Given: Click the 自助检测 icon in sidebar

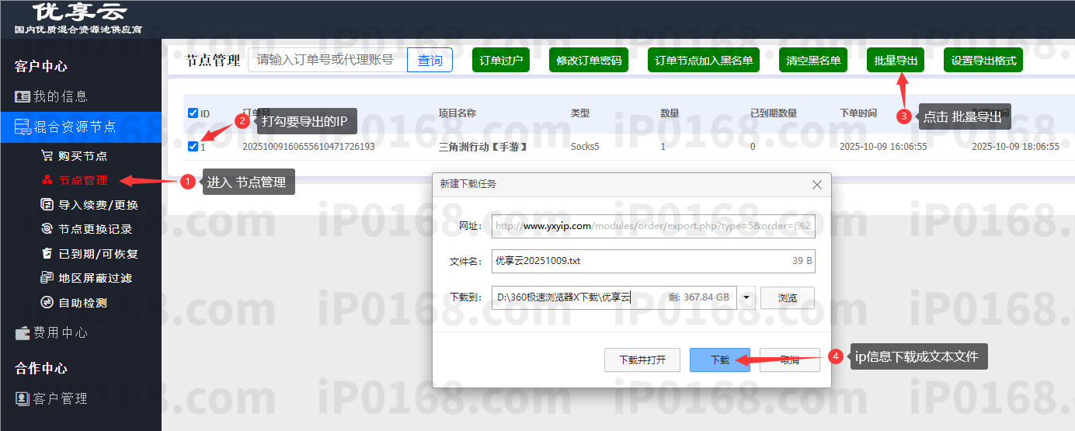Looking at the screenshot, I should (47, 303).
